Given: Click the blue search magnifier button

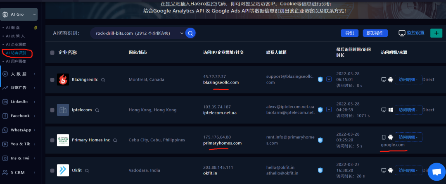Looking at the screenshot, I should point(190,33).
